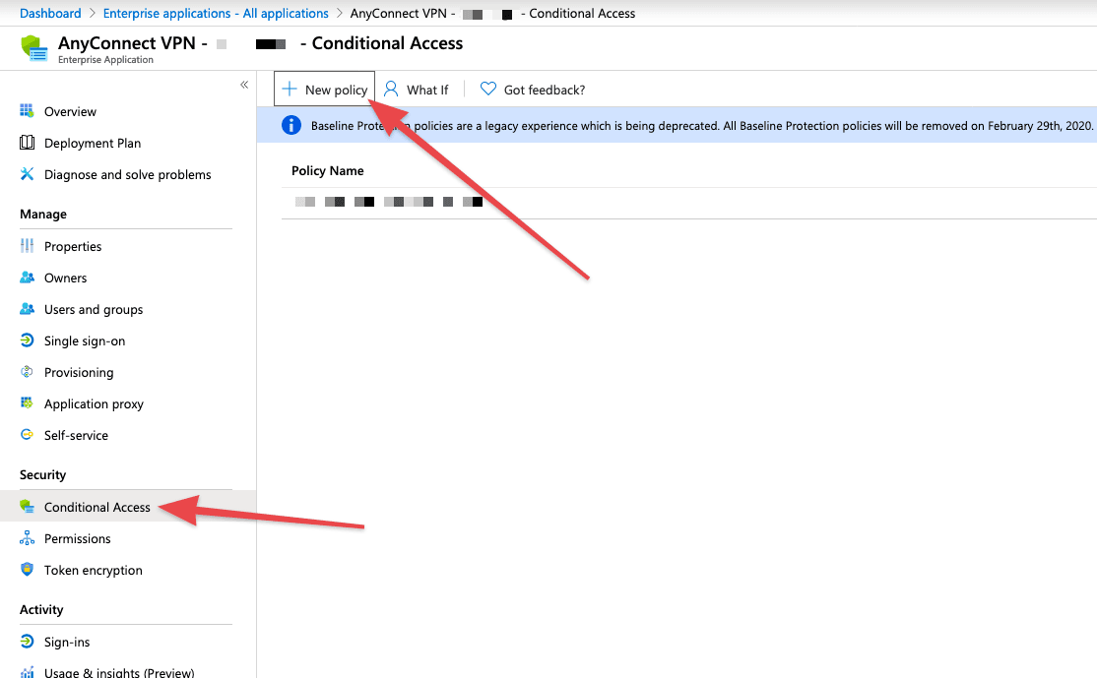Open Deployment Plan in the sidebar
Screen dimensions: 1097x678
pos(93,144)
